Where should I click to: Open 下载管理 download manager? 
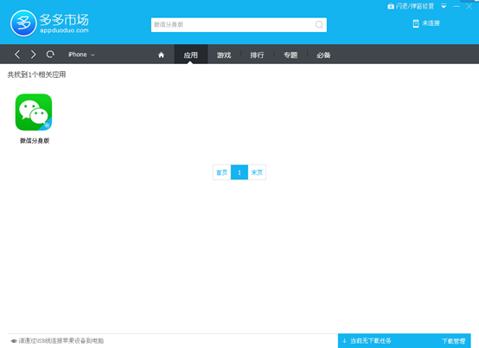click(454, 341)
